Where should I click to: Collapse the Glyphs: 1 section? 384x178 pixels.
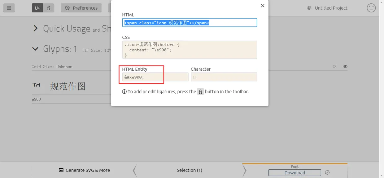pyautogui.click(x=35, y=49)
